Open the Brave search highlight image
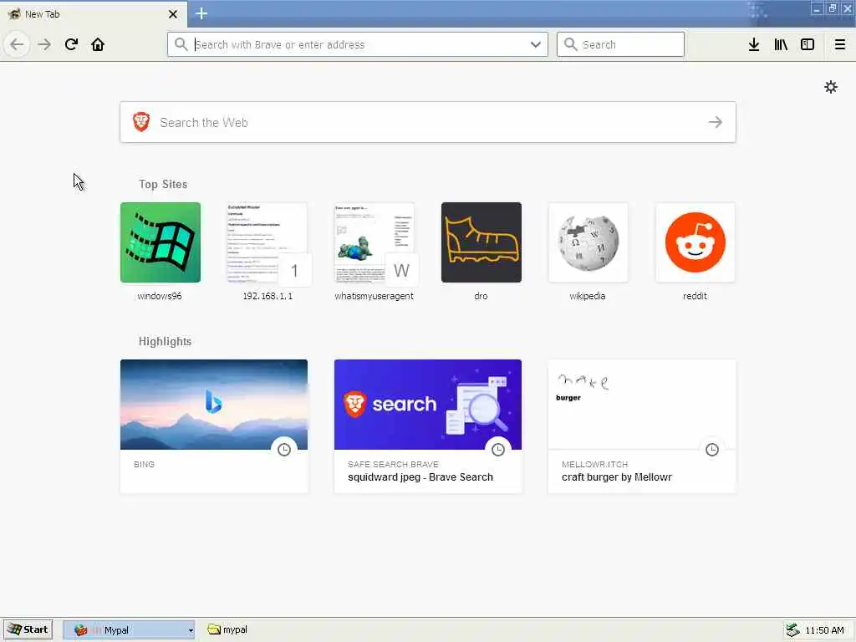Image resolution: width=856 pixels, height=642 pixels. click(428, 405)
